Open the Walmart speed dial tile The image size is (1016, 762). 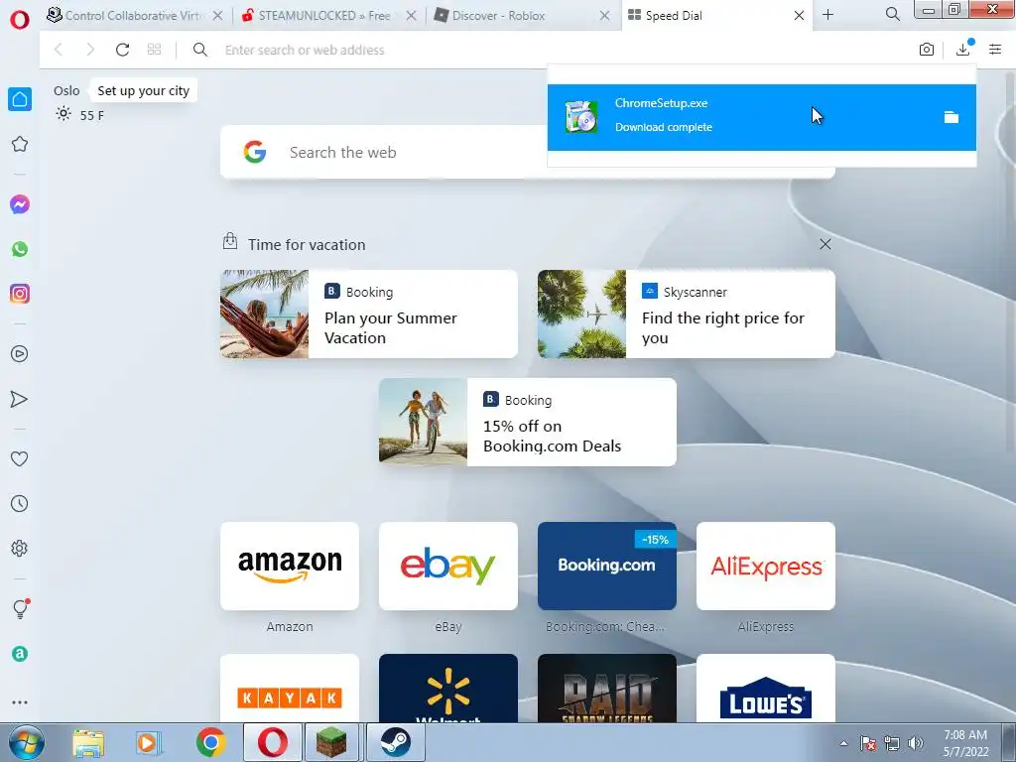pyautogui.click(x=448, y=689)
